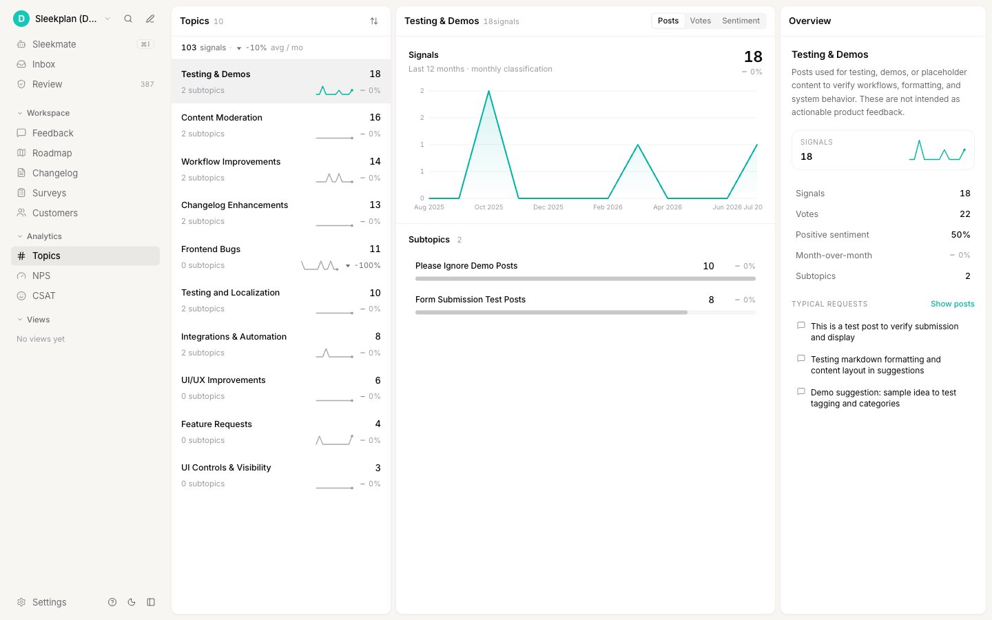Open the CSAT analytics page
Viewport: 992px width, 620px height.
[85, 296]
